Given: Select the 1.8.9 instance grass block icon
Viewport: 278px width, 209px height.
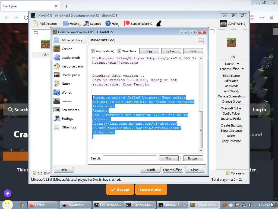Looking at the screenshot, I should 45,44.
